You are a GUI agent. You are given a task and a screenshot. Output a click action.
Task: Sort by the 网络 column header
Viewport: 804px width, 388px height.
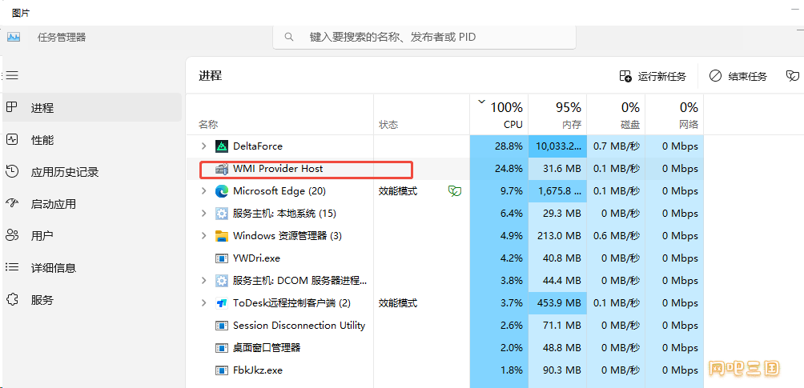[x=674, y=114]
